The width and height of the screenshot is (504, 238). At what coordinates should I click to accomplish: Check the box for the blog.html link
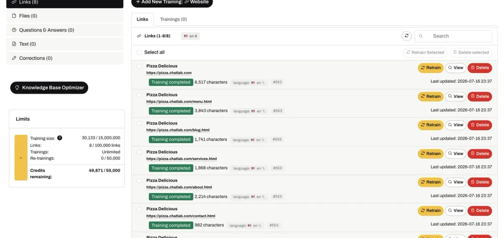coord(139,123)
